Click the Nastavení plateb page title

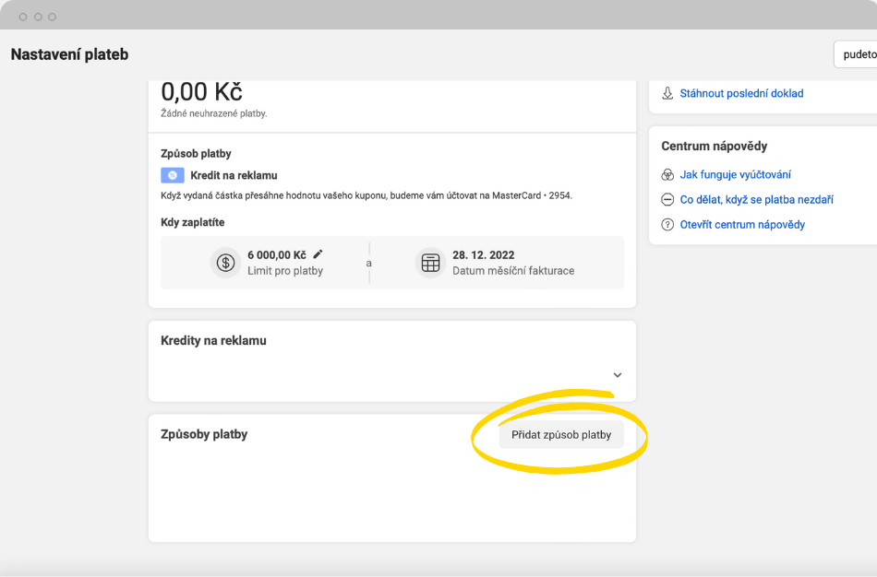pos(69,54)
